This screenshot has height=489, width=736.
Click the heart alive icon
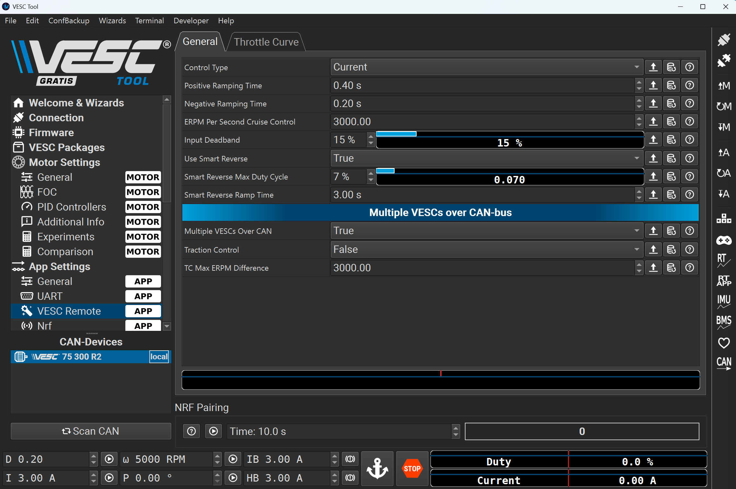[723, 342]
